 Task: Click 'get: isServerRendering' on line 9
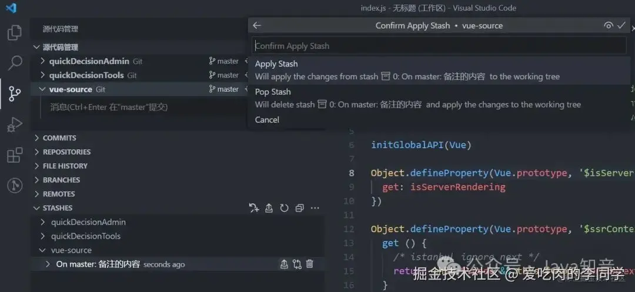(443, 187)
